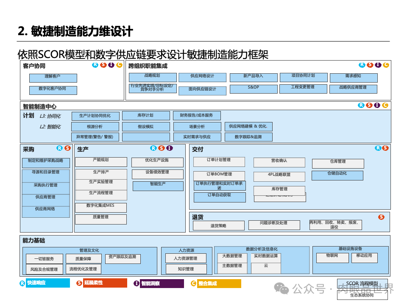Click the 生产计划协同优化 box
This screenshot has height=305, width=407.
pos(95,116)
